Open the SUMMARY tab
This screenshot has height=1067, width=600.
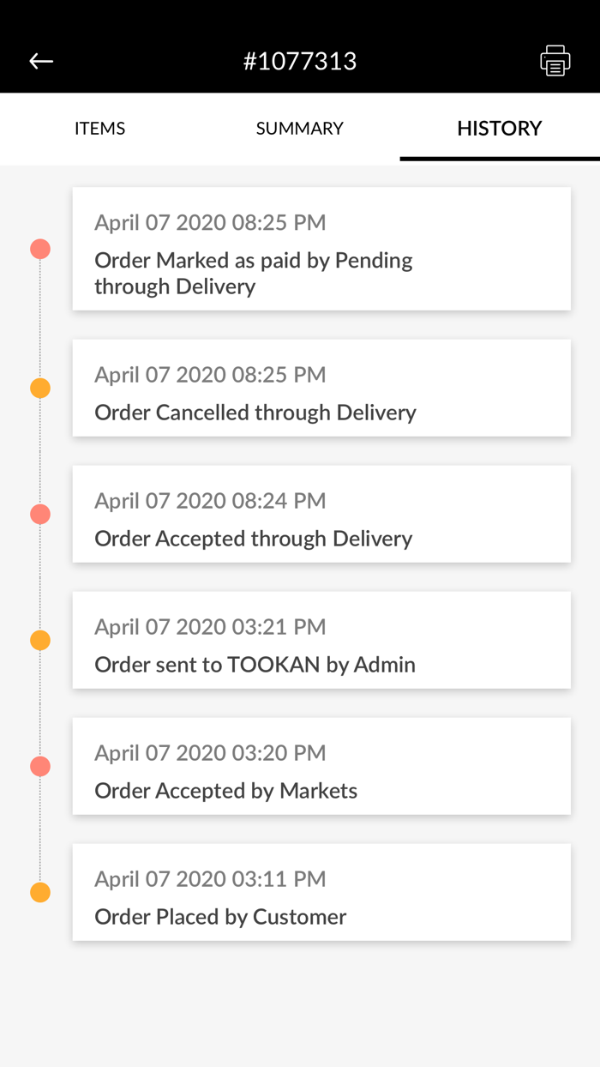299,129
